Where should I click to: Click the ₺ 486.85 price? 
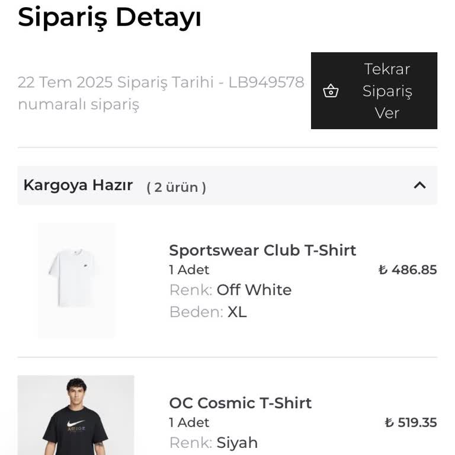[408, 270]
